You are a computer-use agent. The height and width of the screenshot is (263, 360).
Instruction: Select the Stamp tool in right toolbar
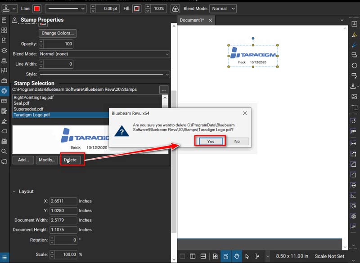(353, 86)
